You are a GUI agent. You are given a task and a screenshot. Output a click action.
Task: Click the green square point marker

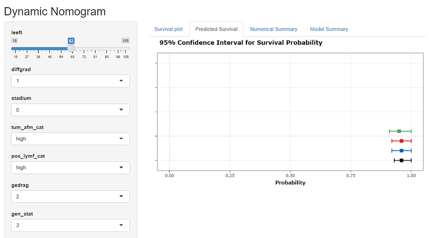coord(399,131)
